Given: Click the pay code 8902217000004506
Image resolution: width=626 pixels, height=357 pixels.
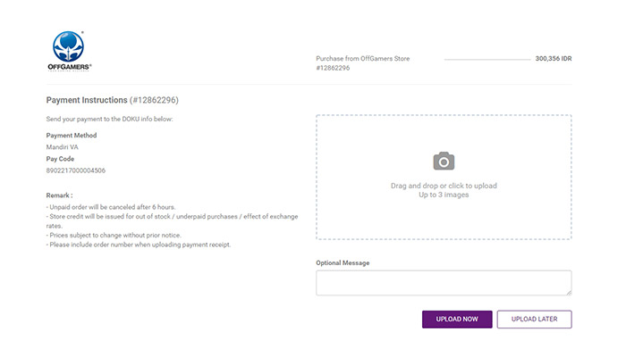Looking at the screenshot, I should tap(76, 170).
